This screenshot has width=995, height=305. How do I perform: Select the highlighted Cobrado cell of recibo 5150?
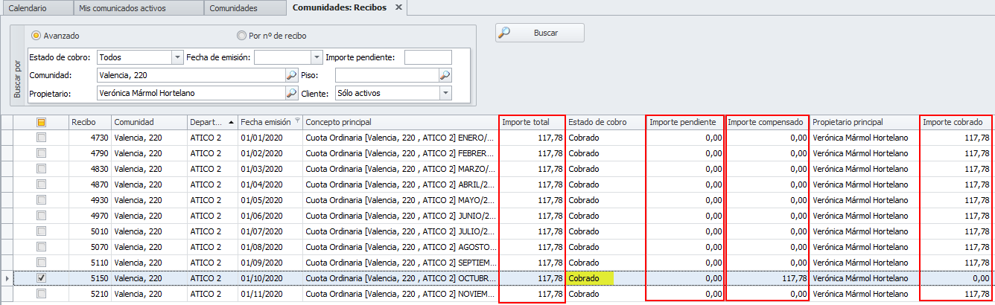605,278
